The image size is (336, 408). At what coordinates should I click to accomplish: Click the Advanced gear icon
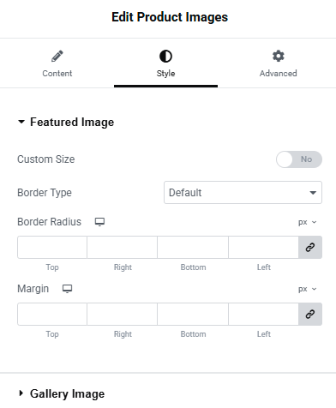279,56
